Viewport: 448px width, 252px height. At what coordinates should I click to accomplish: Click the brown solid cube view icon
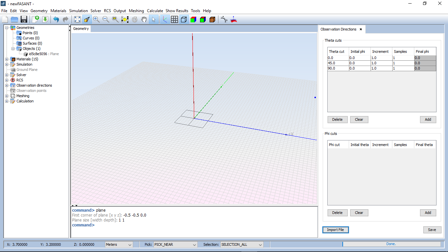pos(212,20)
